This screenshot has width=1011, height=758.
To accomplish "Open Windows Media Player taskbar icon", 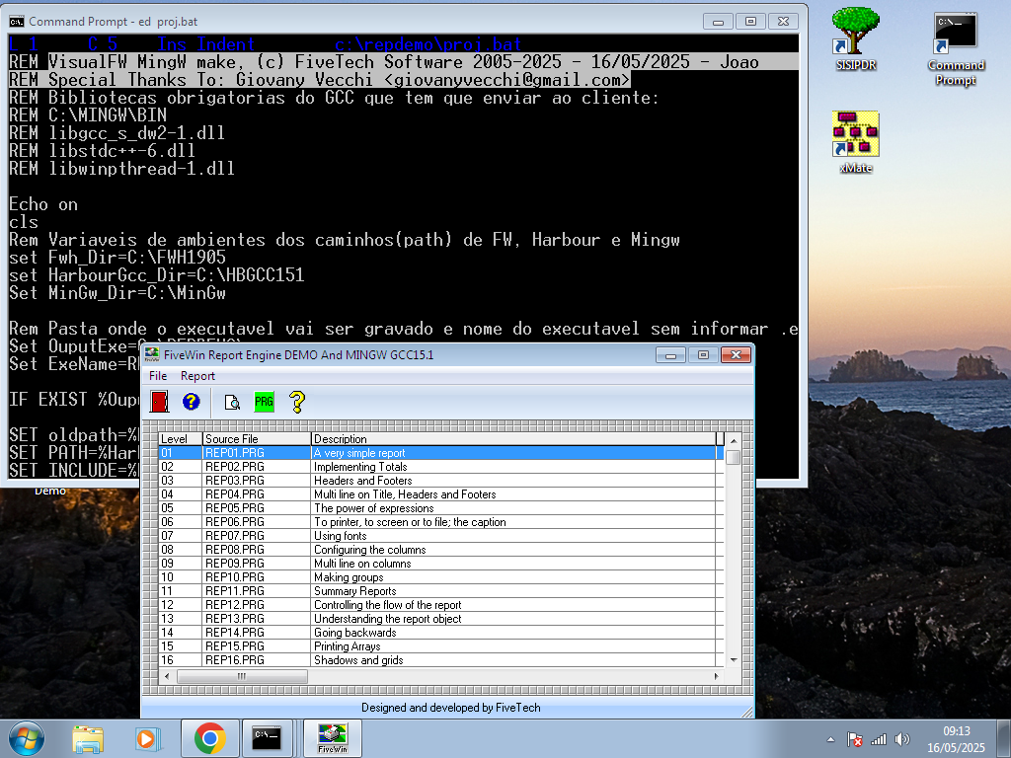I will 146,737.
